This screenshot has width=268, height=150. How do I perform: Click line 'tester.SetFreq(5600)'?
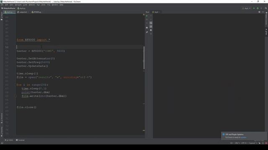pyautogui.click(x=33, y=62)
